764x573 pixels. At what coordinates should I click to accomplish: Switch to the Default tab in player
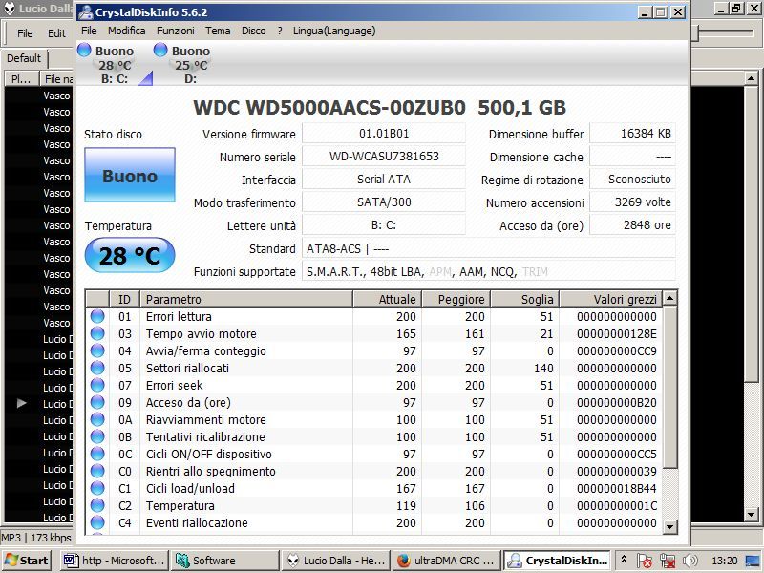[24, 58]
